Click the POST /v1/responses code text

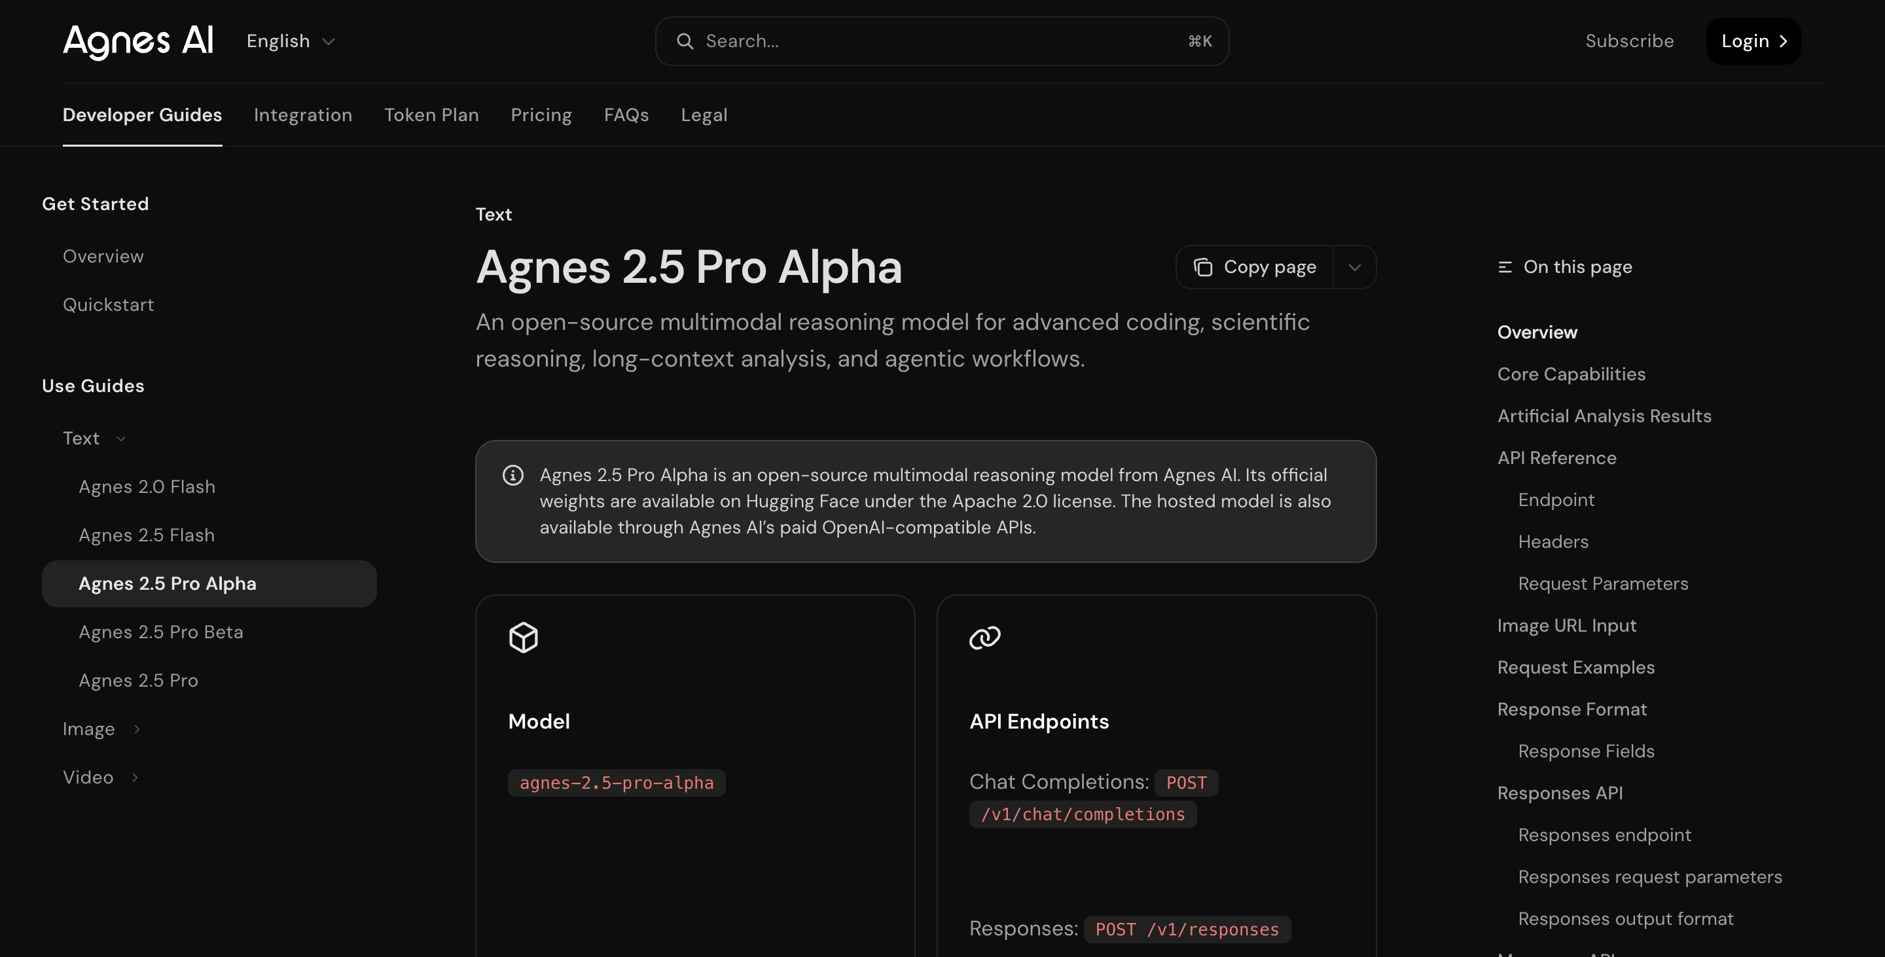coord(1187,930)
